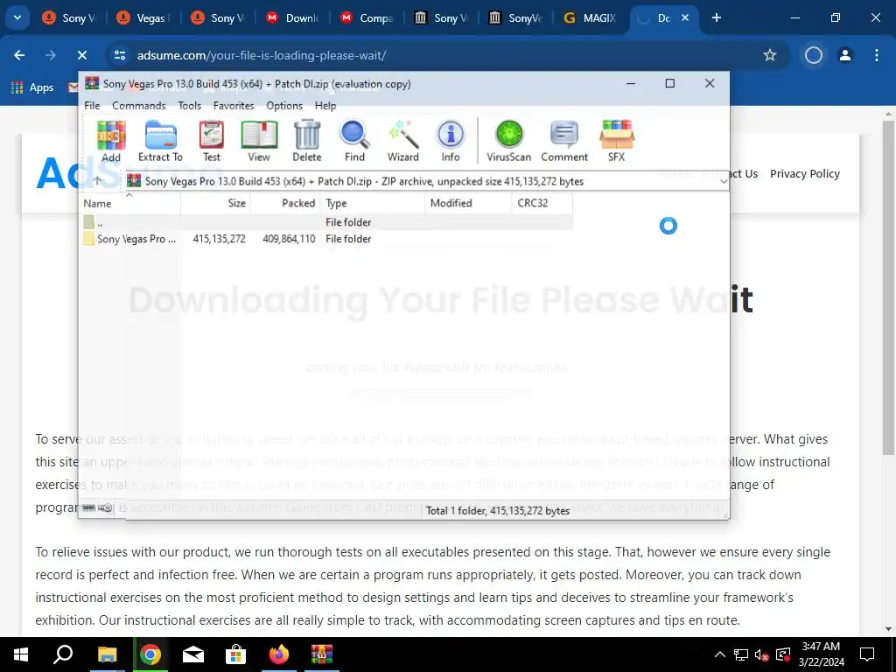Open taskbar Search
This screenshot has width=896, height=672.
click(63, 654)
